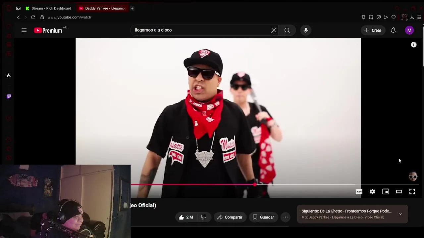
Task: Toggle subtitles on the player
Action: (359, 192)
